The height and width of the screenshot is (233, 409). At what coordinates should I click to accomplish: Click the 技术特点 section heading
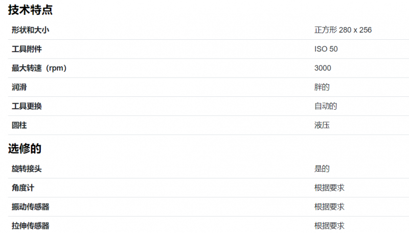pos(30,10)
